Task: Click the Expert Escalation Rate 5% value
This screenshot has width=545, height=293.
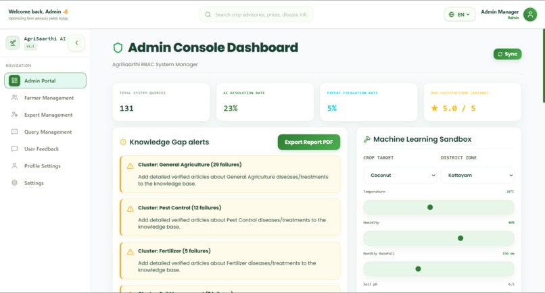Action: click(332, 108)
